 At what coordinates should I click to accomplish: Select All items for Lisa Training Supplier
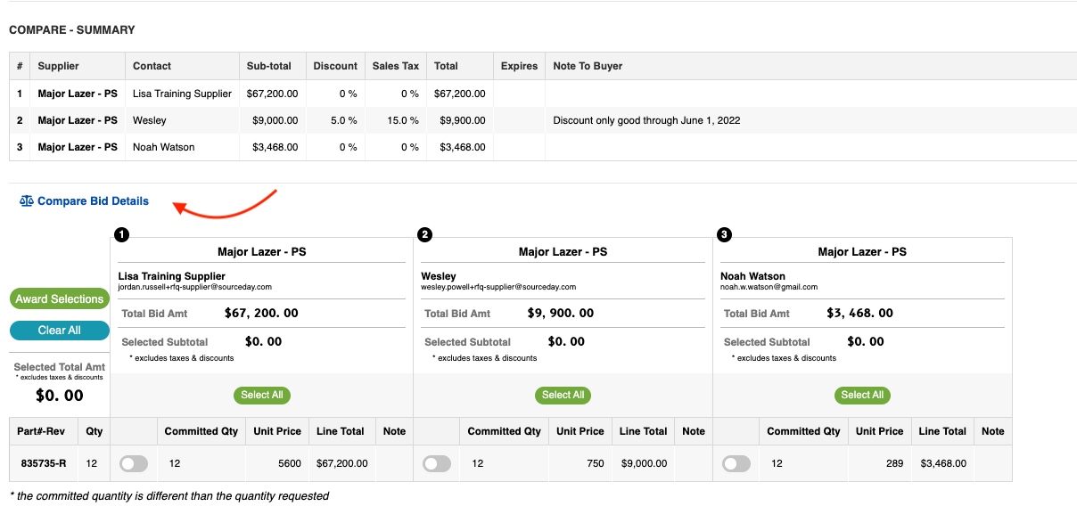click(x=262, y=395)
